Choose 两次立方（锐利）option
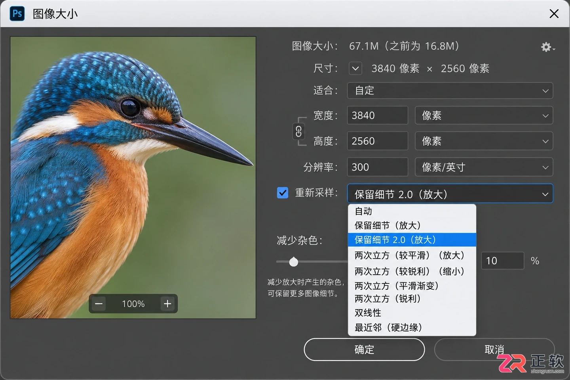Screen dimensions: 570x380 [412, 299]
